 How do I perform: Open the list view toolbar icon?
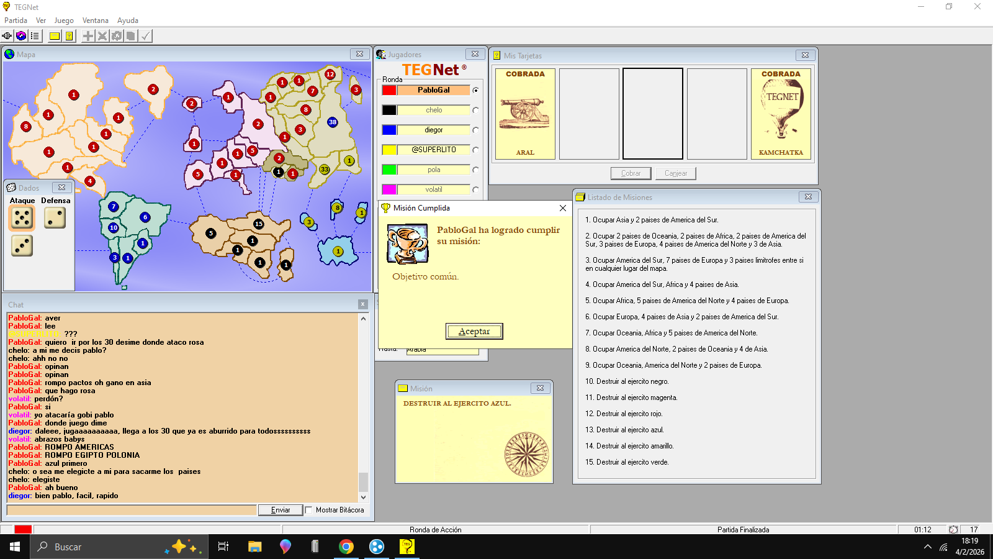[35, 36]
